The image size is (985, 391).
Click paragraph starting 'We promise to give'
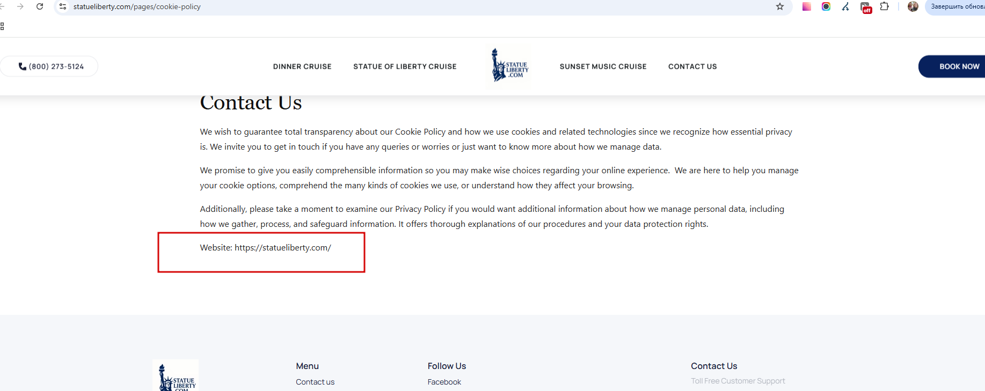[499, 178]
